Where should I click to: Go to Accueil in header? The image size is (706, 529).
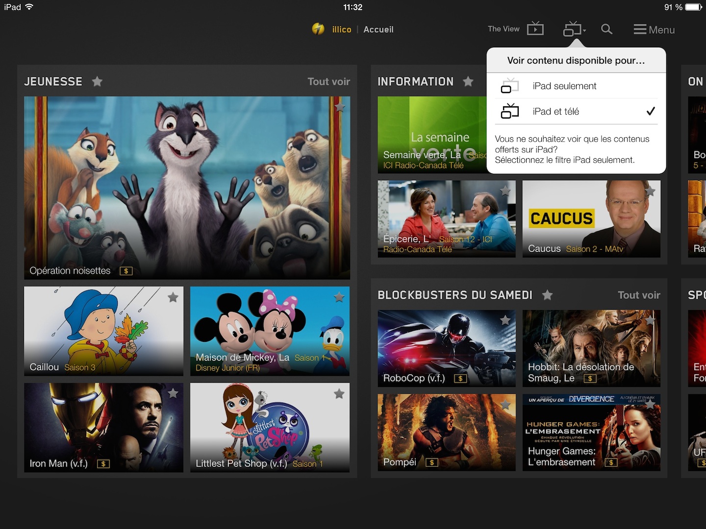click(x=378, y=29)
